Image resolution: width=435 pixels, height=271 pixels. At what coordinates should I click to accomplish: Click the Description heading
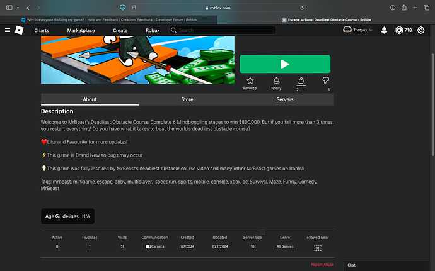pos(57,111)
